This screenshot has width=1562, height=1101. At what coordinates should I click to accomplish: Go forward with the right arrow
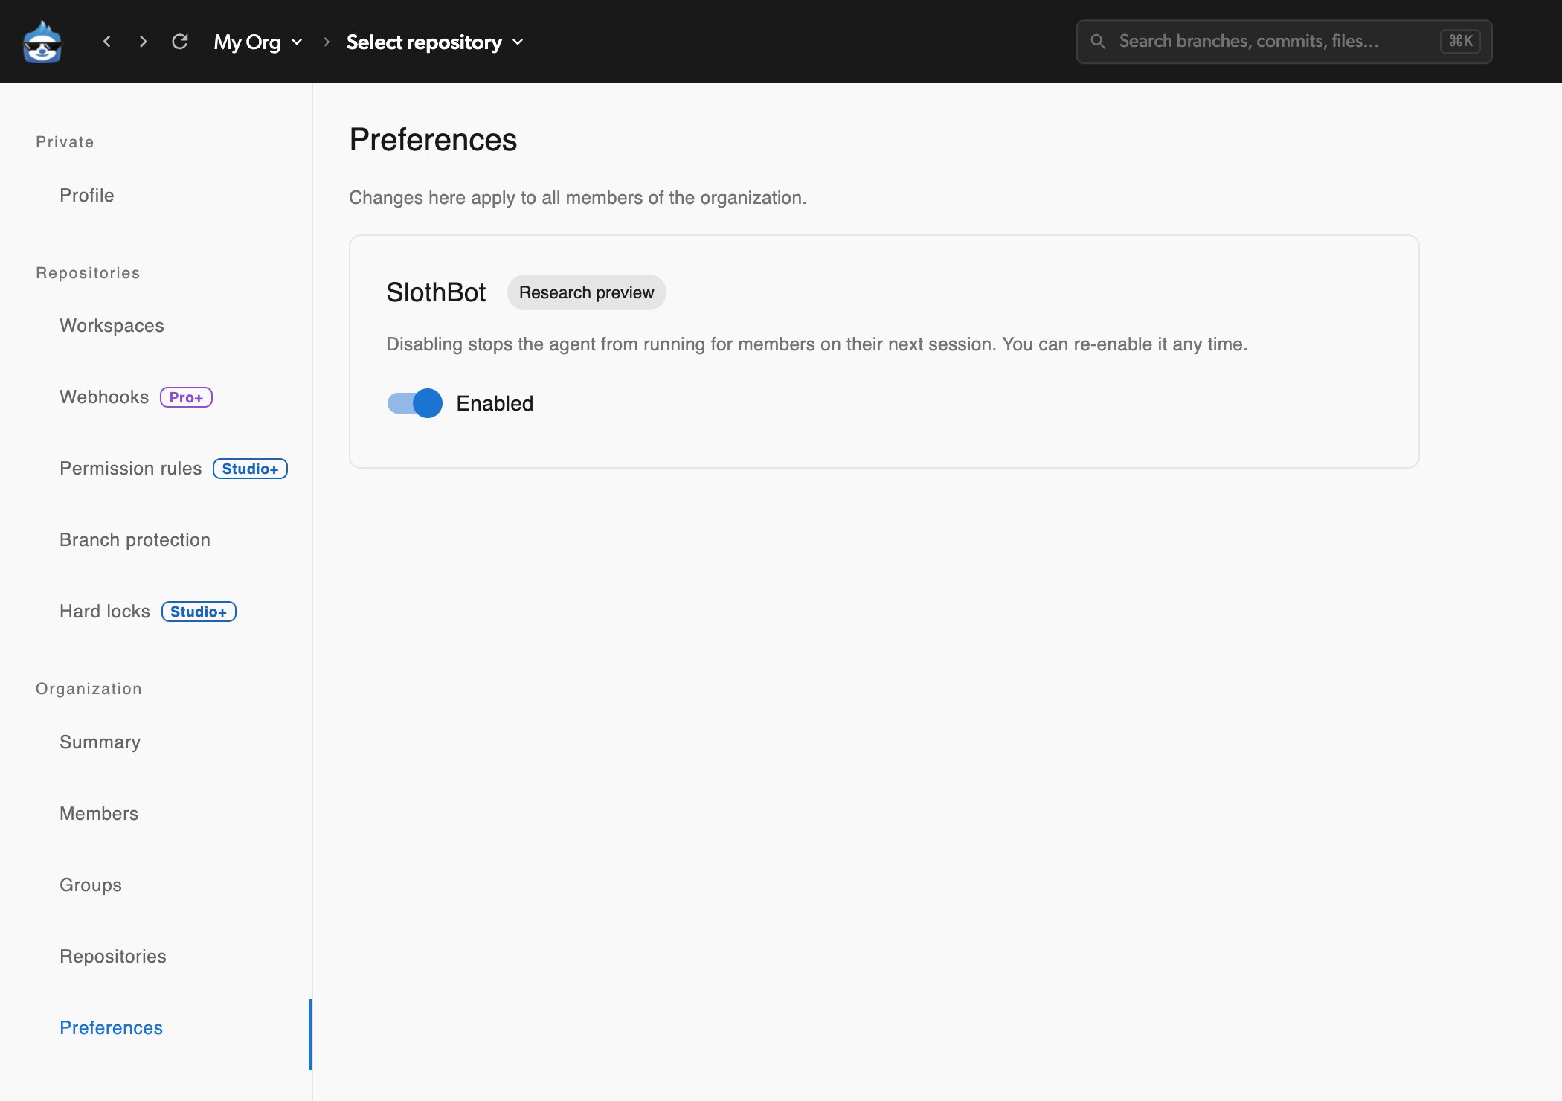(x=143, y=42)
